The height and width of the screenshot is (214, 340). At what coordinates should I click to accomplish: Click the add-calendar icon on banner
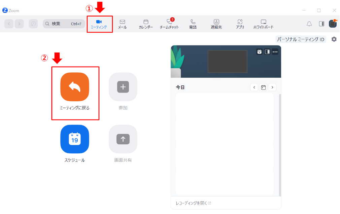pyautogui.click(x=259, y=52)
